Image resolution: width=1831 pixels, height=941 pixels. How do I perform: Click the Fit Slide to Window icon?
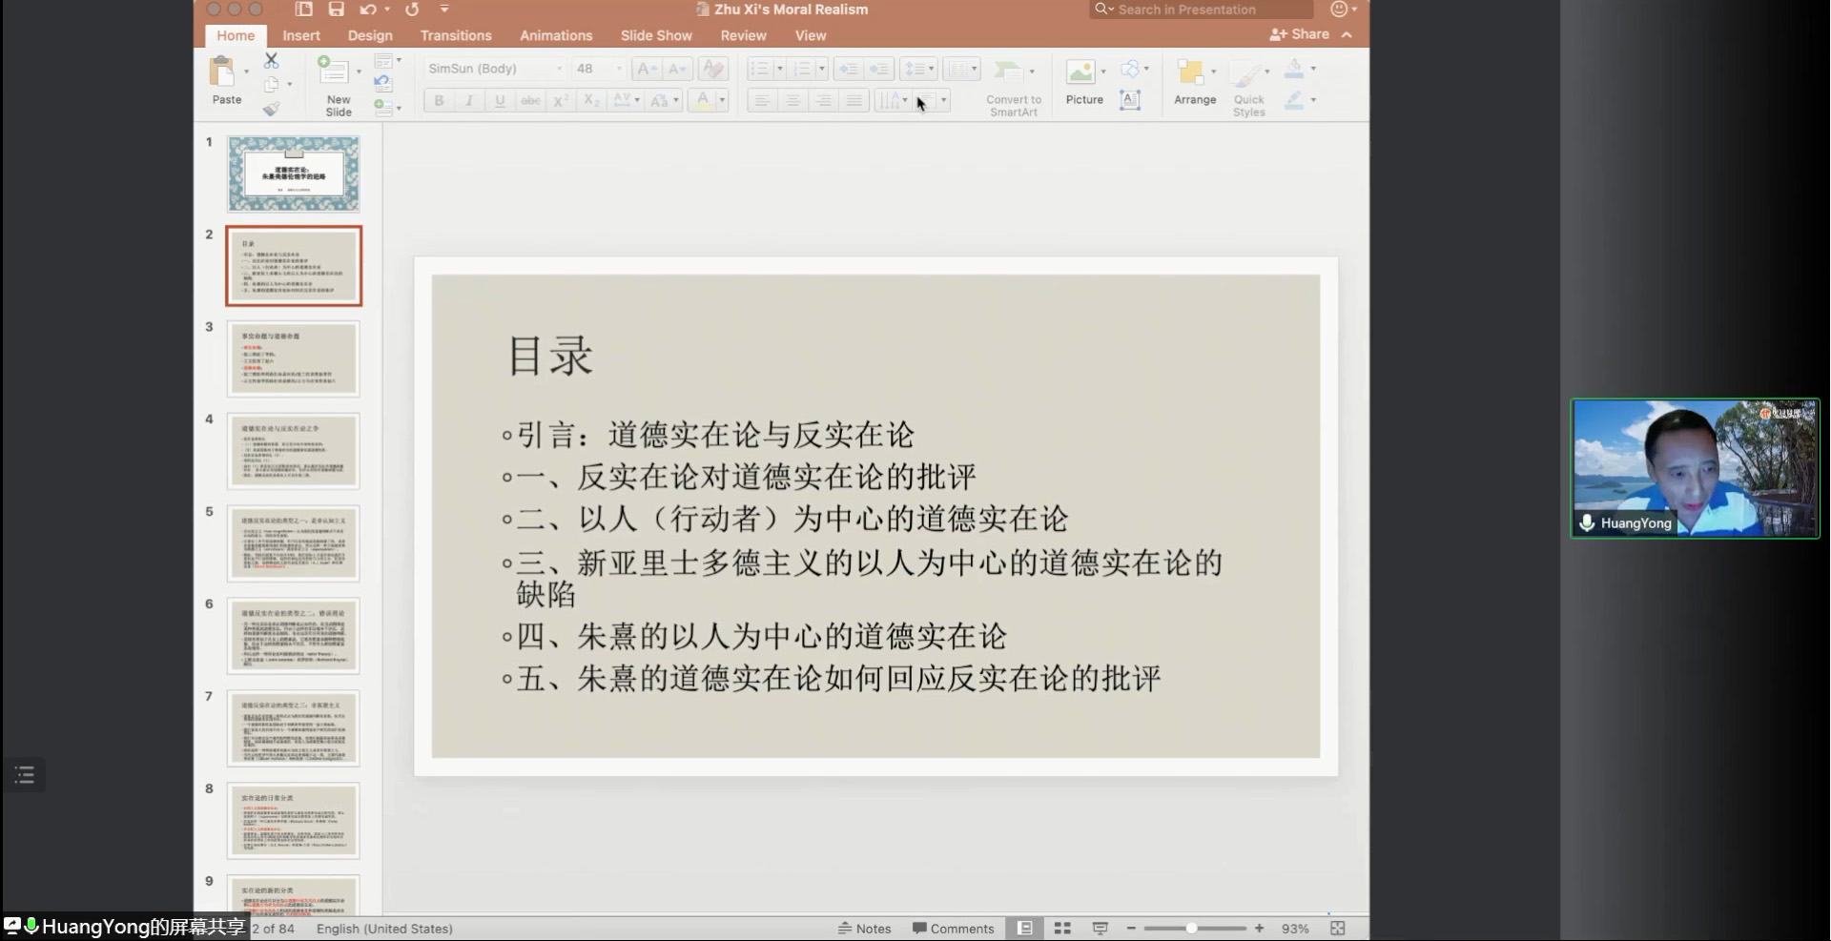pyautogui.click(x=1338, y=929)
